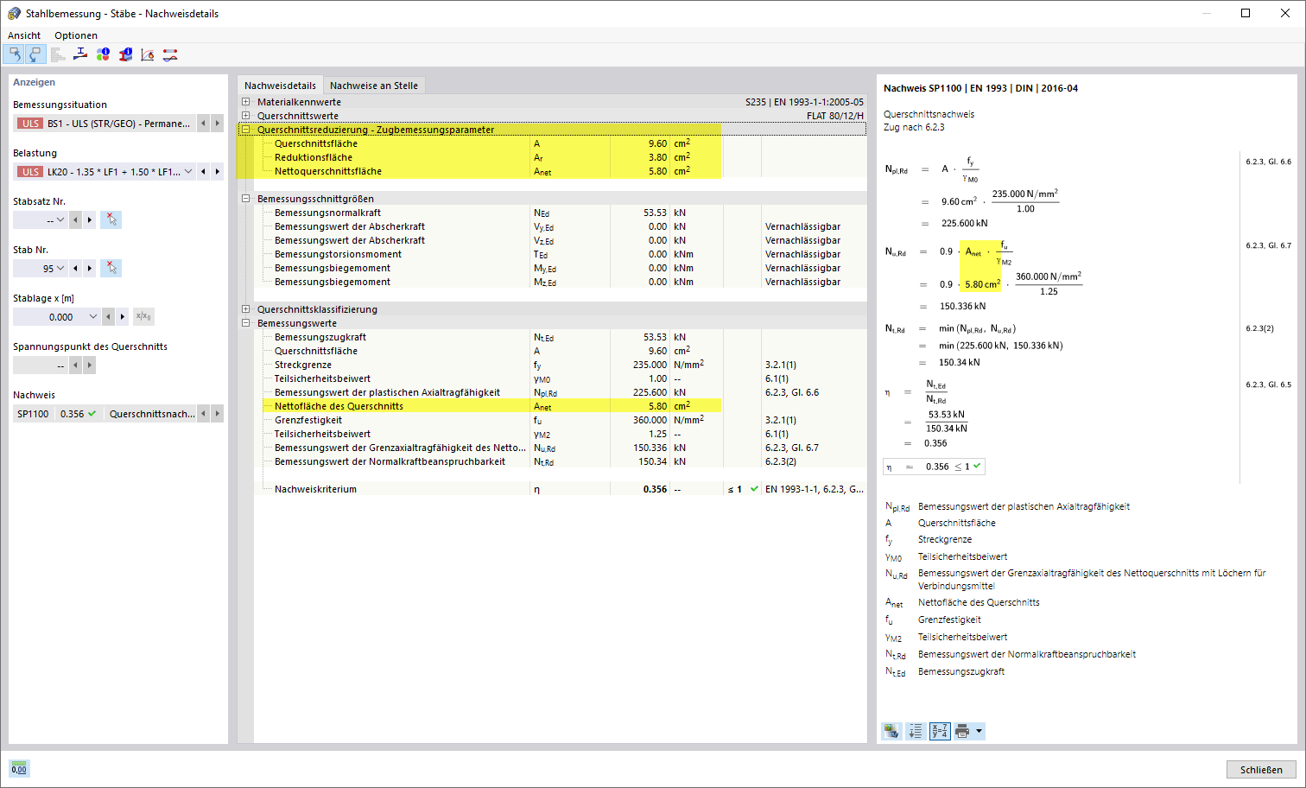This screenshot has width=1306, height=788.
Task: Click the second toolbar icon with downward-curving arrow
Action: pos(35,54)
